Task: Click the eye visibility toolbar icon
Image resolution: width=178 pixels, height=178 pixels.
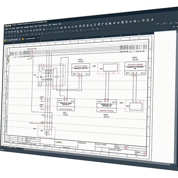Action: coord(131,21)
